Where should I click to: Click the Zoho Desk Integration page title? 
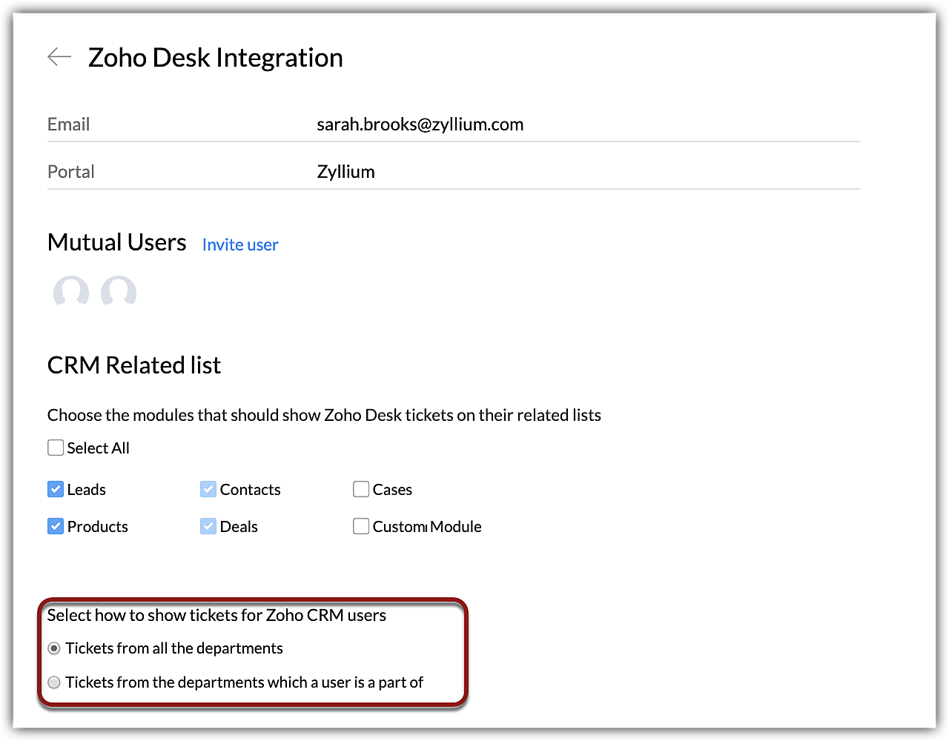tap(215, 58)
